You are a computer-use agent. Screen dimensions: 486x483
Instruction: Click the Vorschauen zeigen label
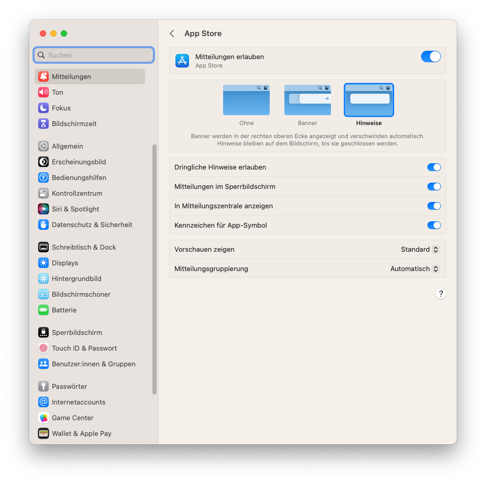click(204, 250)
